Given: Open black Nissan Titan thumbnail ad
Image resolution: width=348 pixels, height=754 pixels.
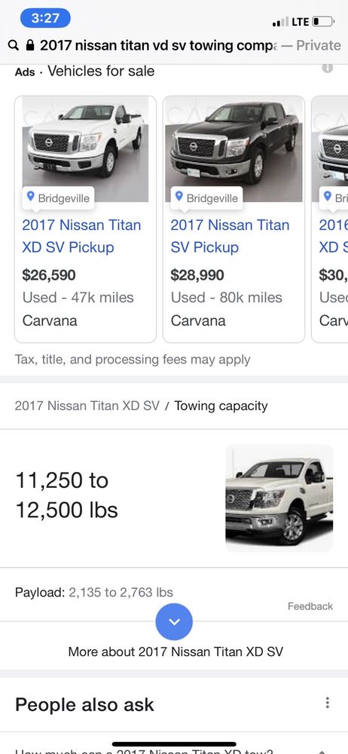Looking at the screenshot, I should (234, 149).
